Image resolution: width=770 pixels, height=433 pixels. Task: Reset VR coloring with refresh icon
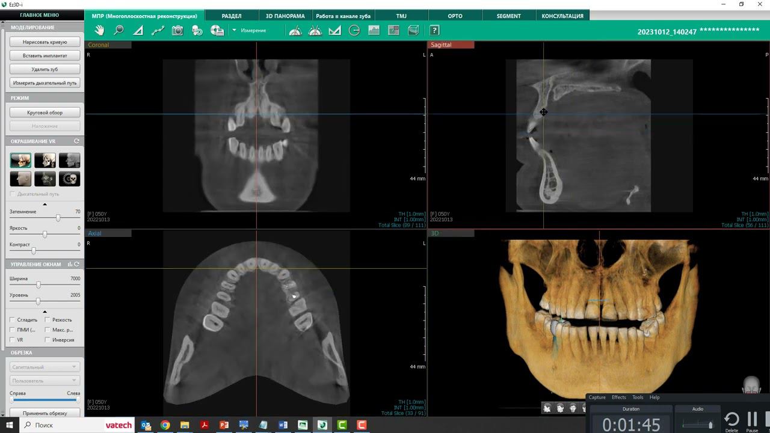(76, 141)
